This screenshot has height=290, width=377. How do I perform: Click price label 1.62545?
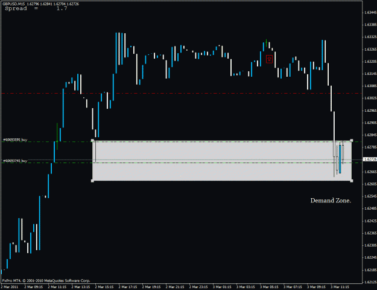click(x=370, y=196)
